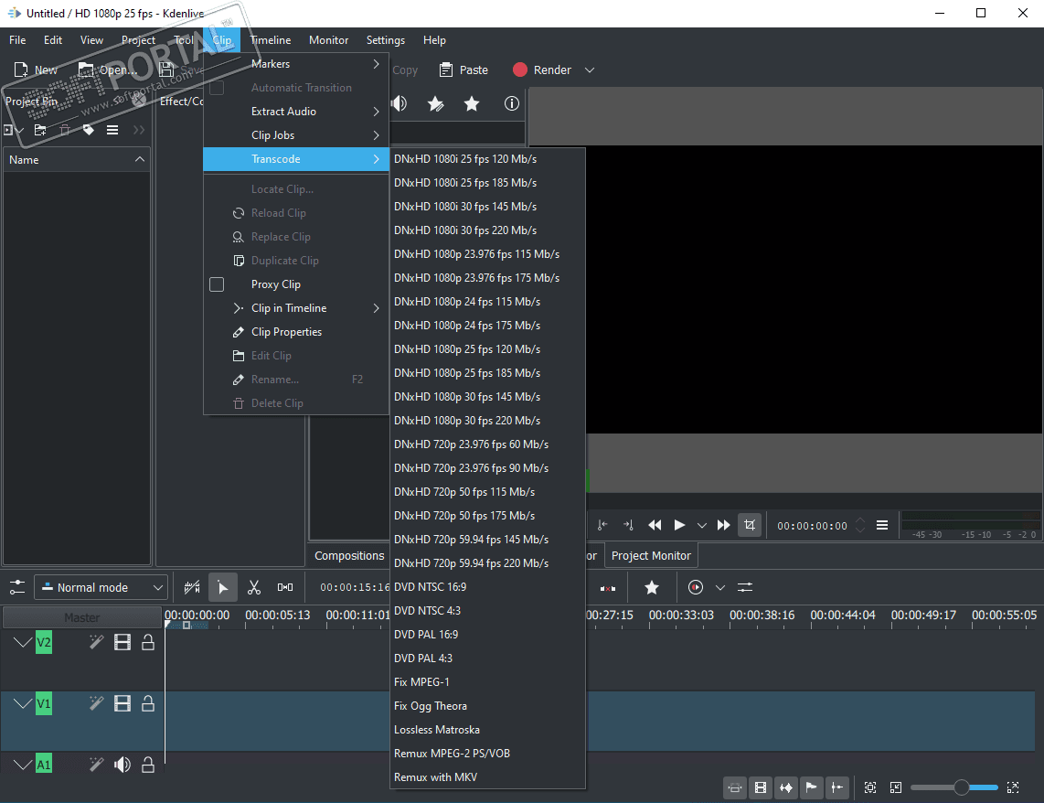Select the arrow selection tool

(x=222, y=587)
